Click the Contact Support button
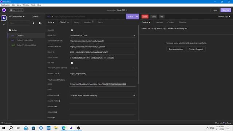233x131 pixels. point(196,49)
